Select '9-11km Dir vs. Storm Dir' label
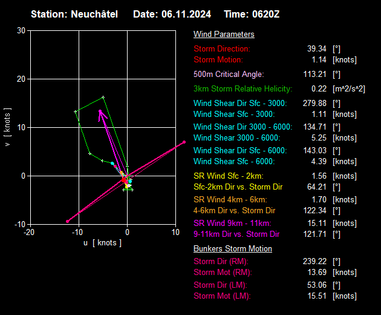381x315 pixels. click(x=236, y=234)
